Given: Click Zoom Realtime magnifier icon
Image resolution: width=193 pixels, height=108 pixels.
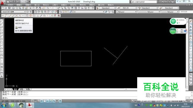Looking at the screenshot, I should pos(62,8).
